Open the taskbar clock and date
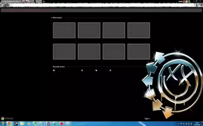Image resolution: width=203 pixels, height=126 pixels. coord(197,124)
